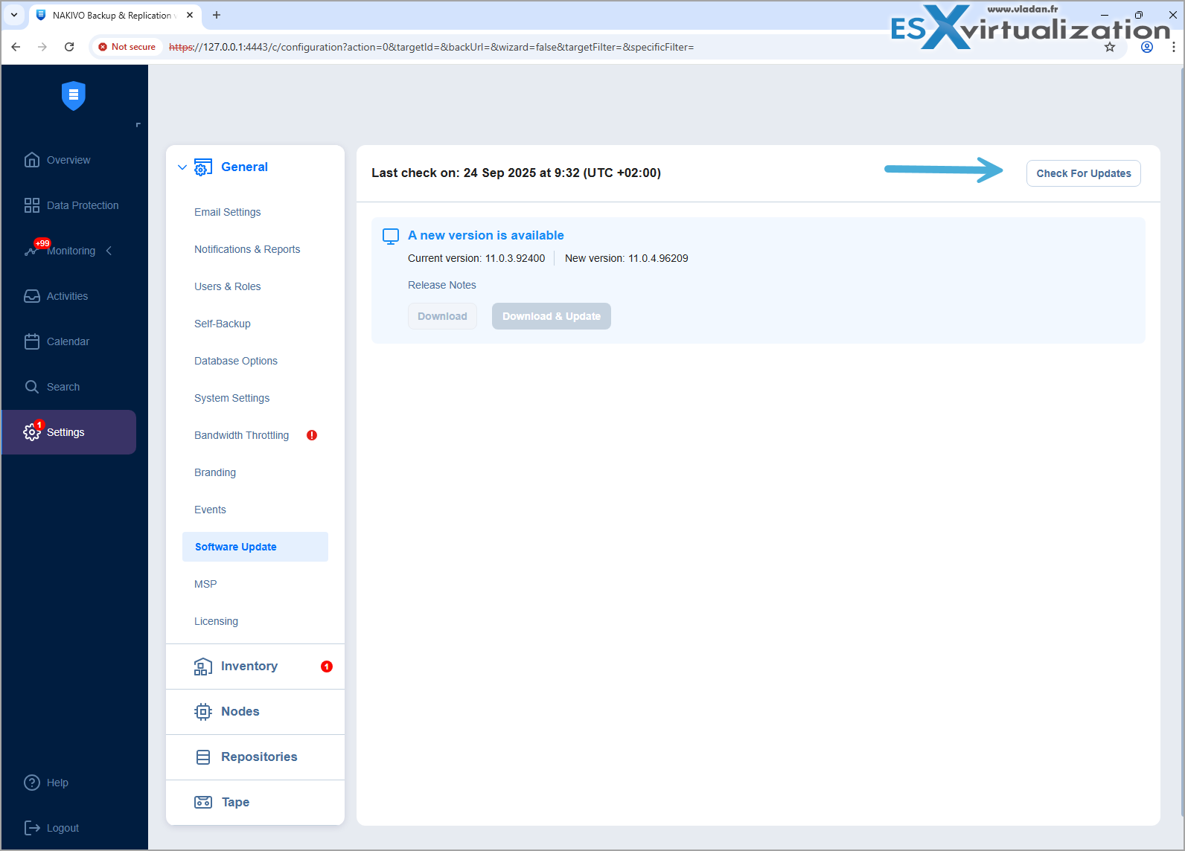1185x851 pixels.
Task: Bookmark this page with the star icon
Action: 1110,47
